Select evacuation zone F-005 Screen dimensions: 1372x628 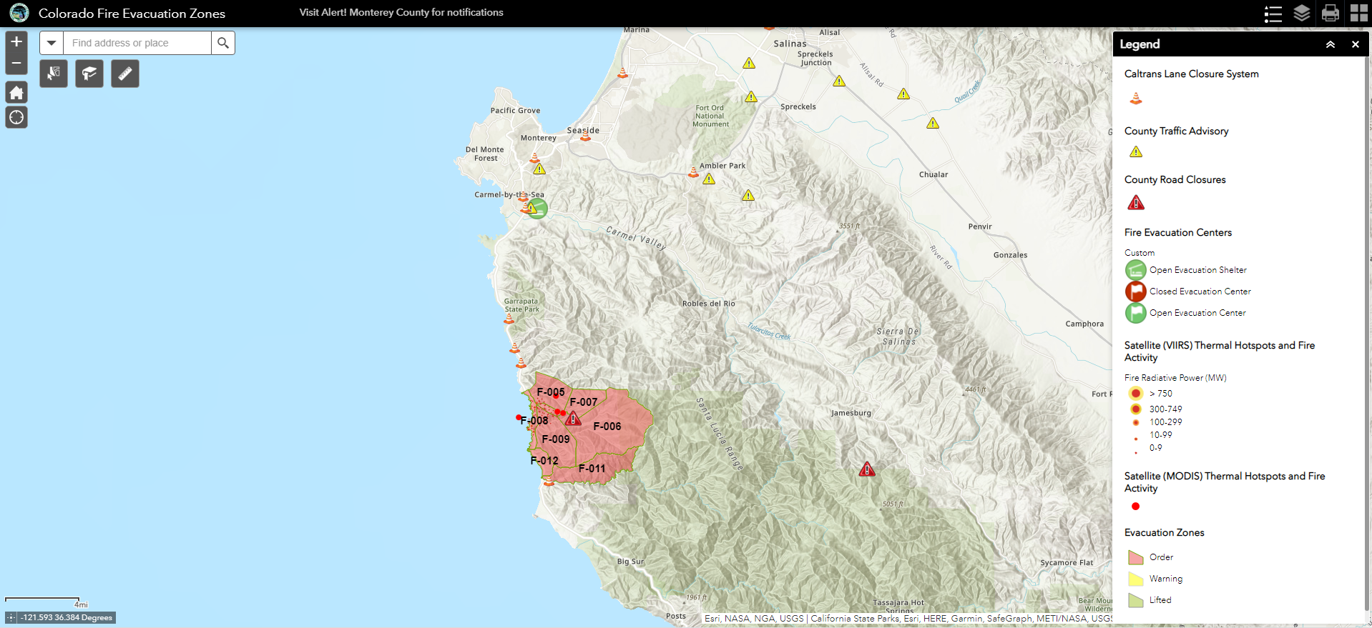click(551, 392)
